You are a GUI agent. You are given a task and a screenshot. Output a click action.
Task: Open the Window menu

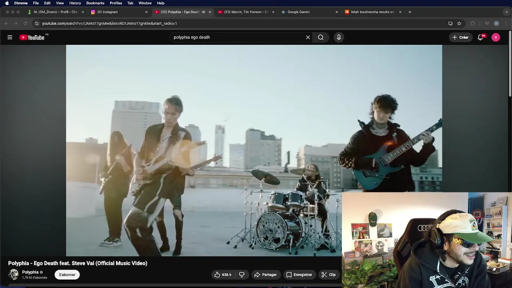pos(145,3)
